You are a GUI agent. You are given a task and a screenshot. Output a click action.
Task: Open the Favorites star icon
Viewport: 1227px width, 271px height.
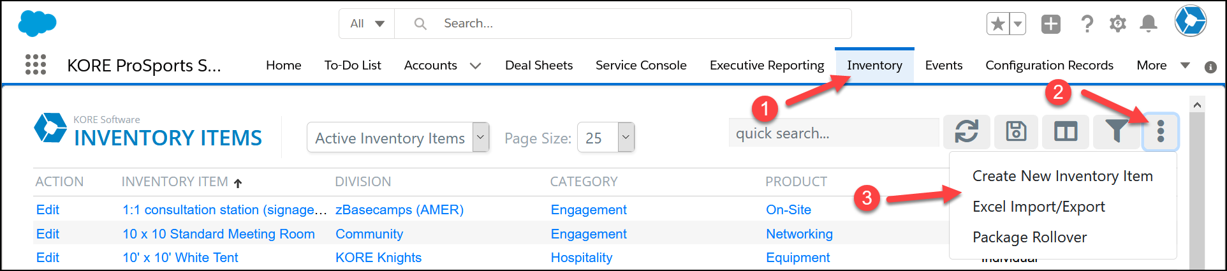tap(998, 24)
